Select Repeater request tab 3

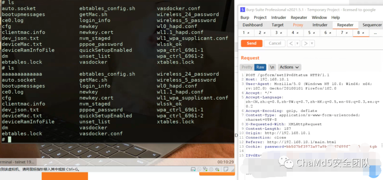279,33
